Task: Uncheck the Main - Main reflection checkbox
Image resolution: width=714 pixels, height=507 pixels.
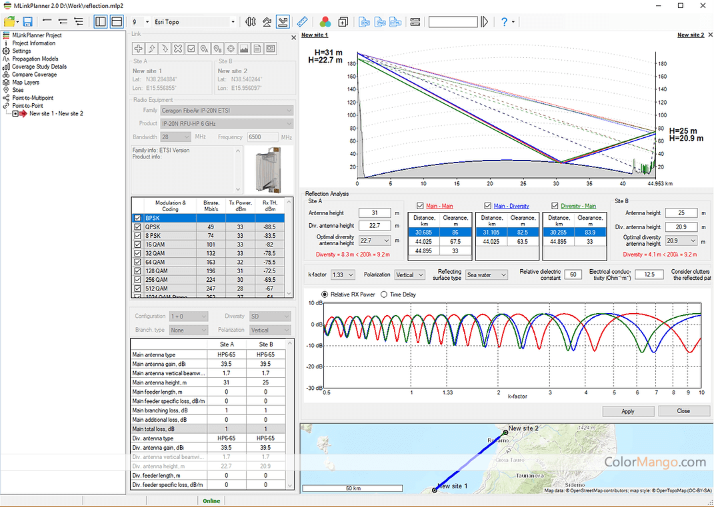Action: tap(420, 206)
